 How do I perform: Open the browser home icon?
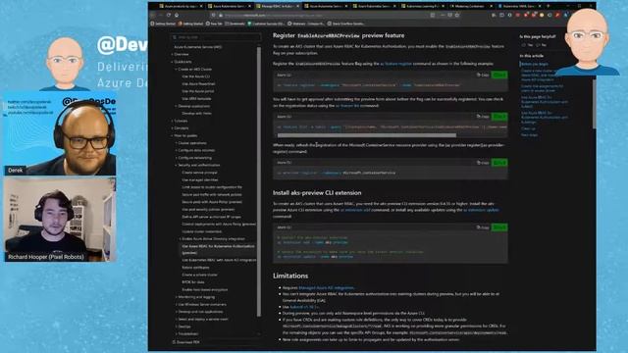177,15
